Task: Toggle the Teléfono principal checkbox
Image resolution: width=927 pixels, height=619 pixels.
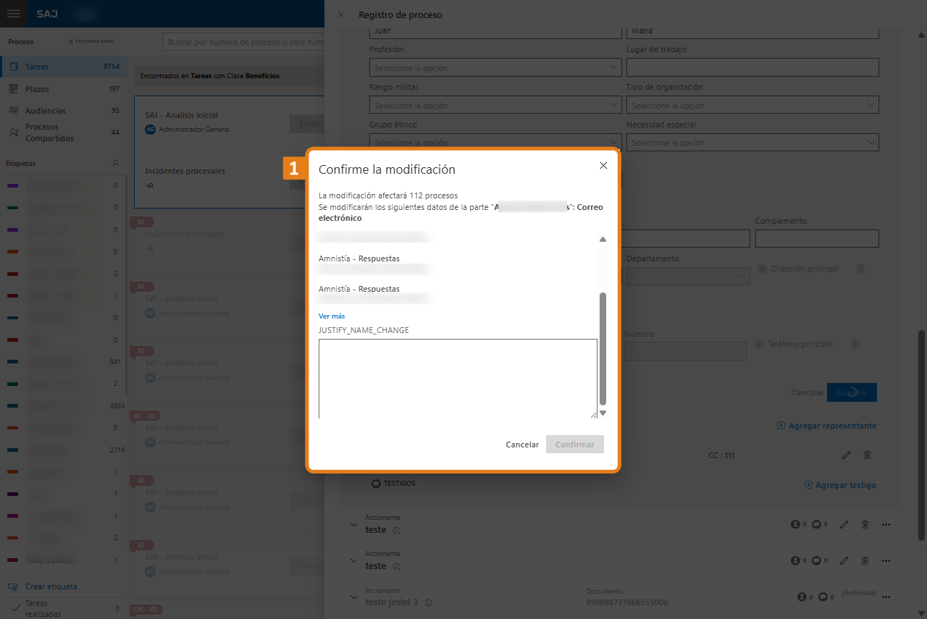Action: (x=759, y=345)
